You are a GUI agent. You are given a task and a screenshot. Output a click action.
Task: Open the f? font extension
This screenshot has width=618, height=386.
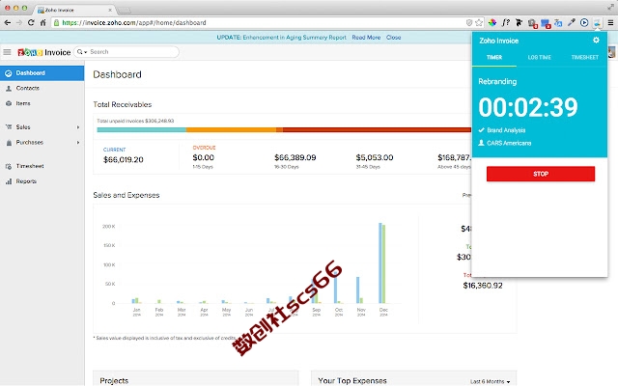point(506,23)
